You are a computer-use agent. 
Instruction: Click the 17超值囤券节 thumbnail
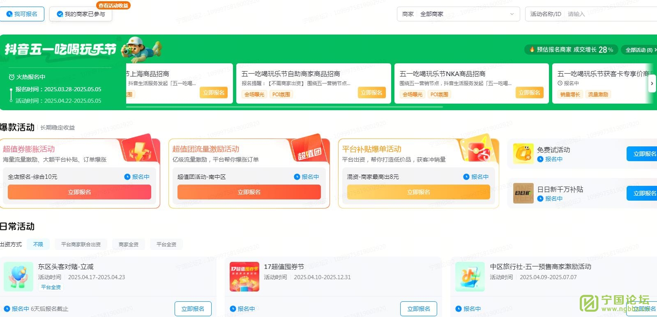[x=244, y=277]
